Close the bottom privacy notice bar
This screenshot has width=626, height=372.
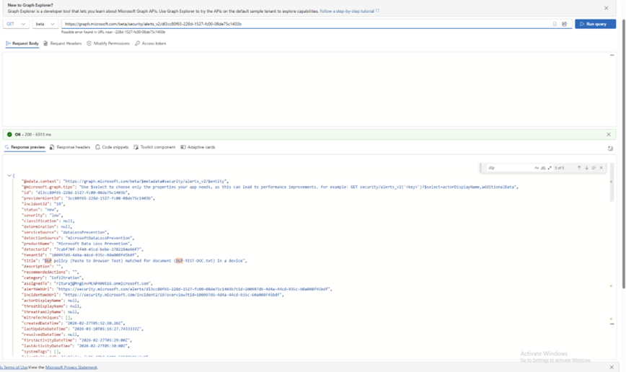(x=612, y=367)
